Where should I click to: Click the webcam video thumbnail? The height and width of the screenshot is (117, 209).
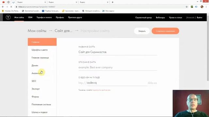coord(191,103)
